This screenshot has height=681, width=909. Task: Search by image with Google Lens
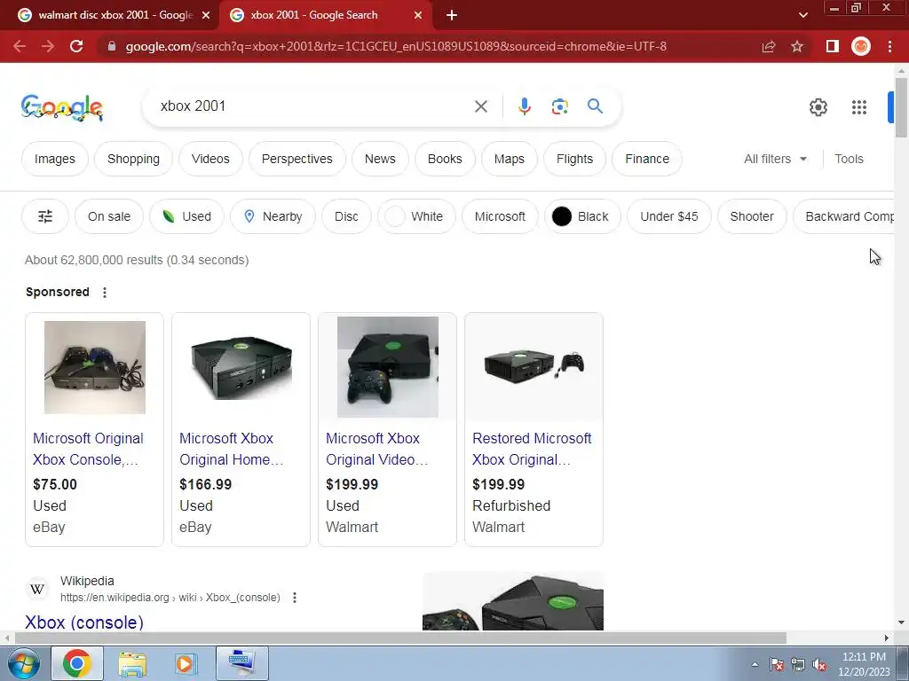[559, 106]
